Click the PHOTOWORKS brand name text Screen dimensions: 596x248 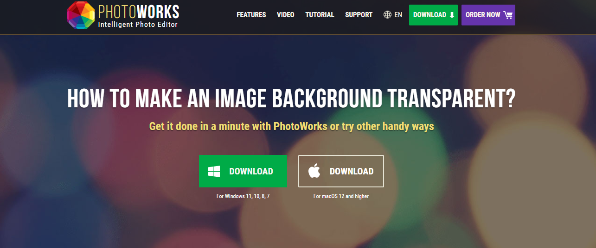(139, 11)
